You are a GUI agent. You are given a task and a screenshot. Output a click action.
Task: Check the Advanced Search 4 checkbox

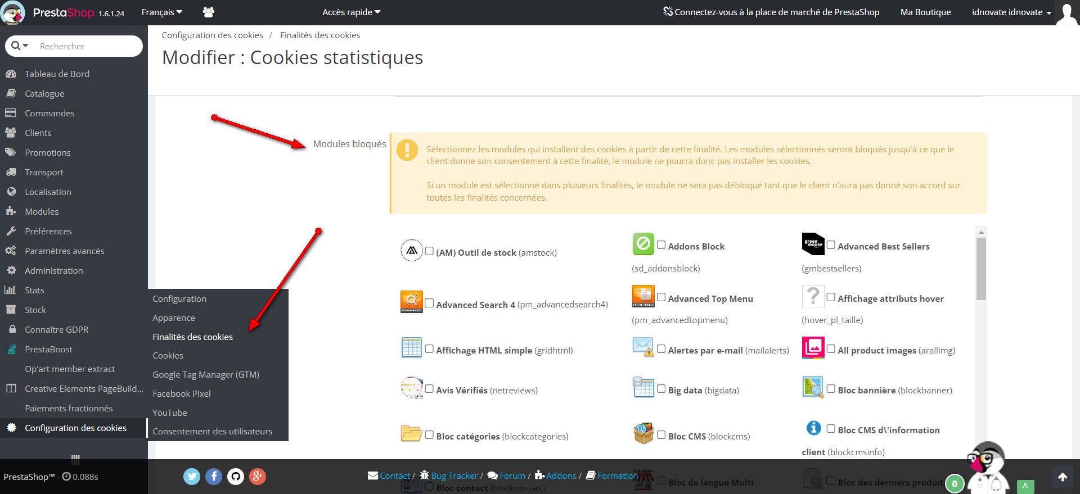tap(429, 303)
